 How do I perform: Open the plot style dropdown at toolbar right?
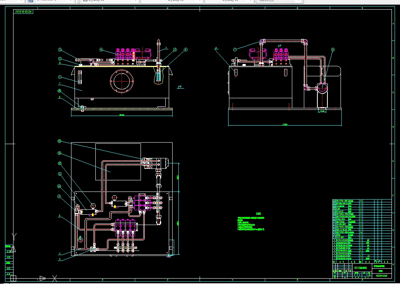[x=279, y=1]
